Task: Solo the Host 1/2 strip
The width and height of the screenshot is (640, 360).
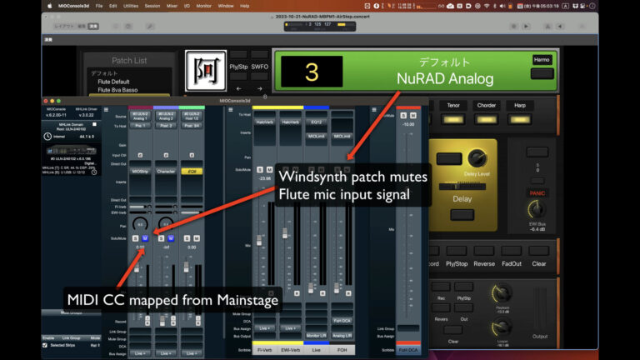Action: point(187,238)
